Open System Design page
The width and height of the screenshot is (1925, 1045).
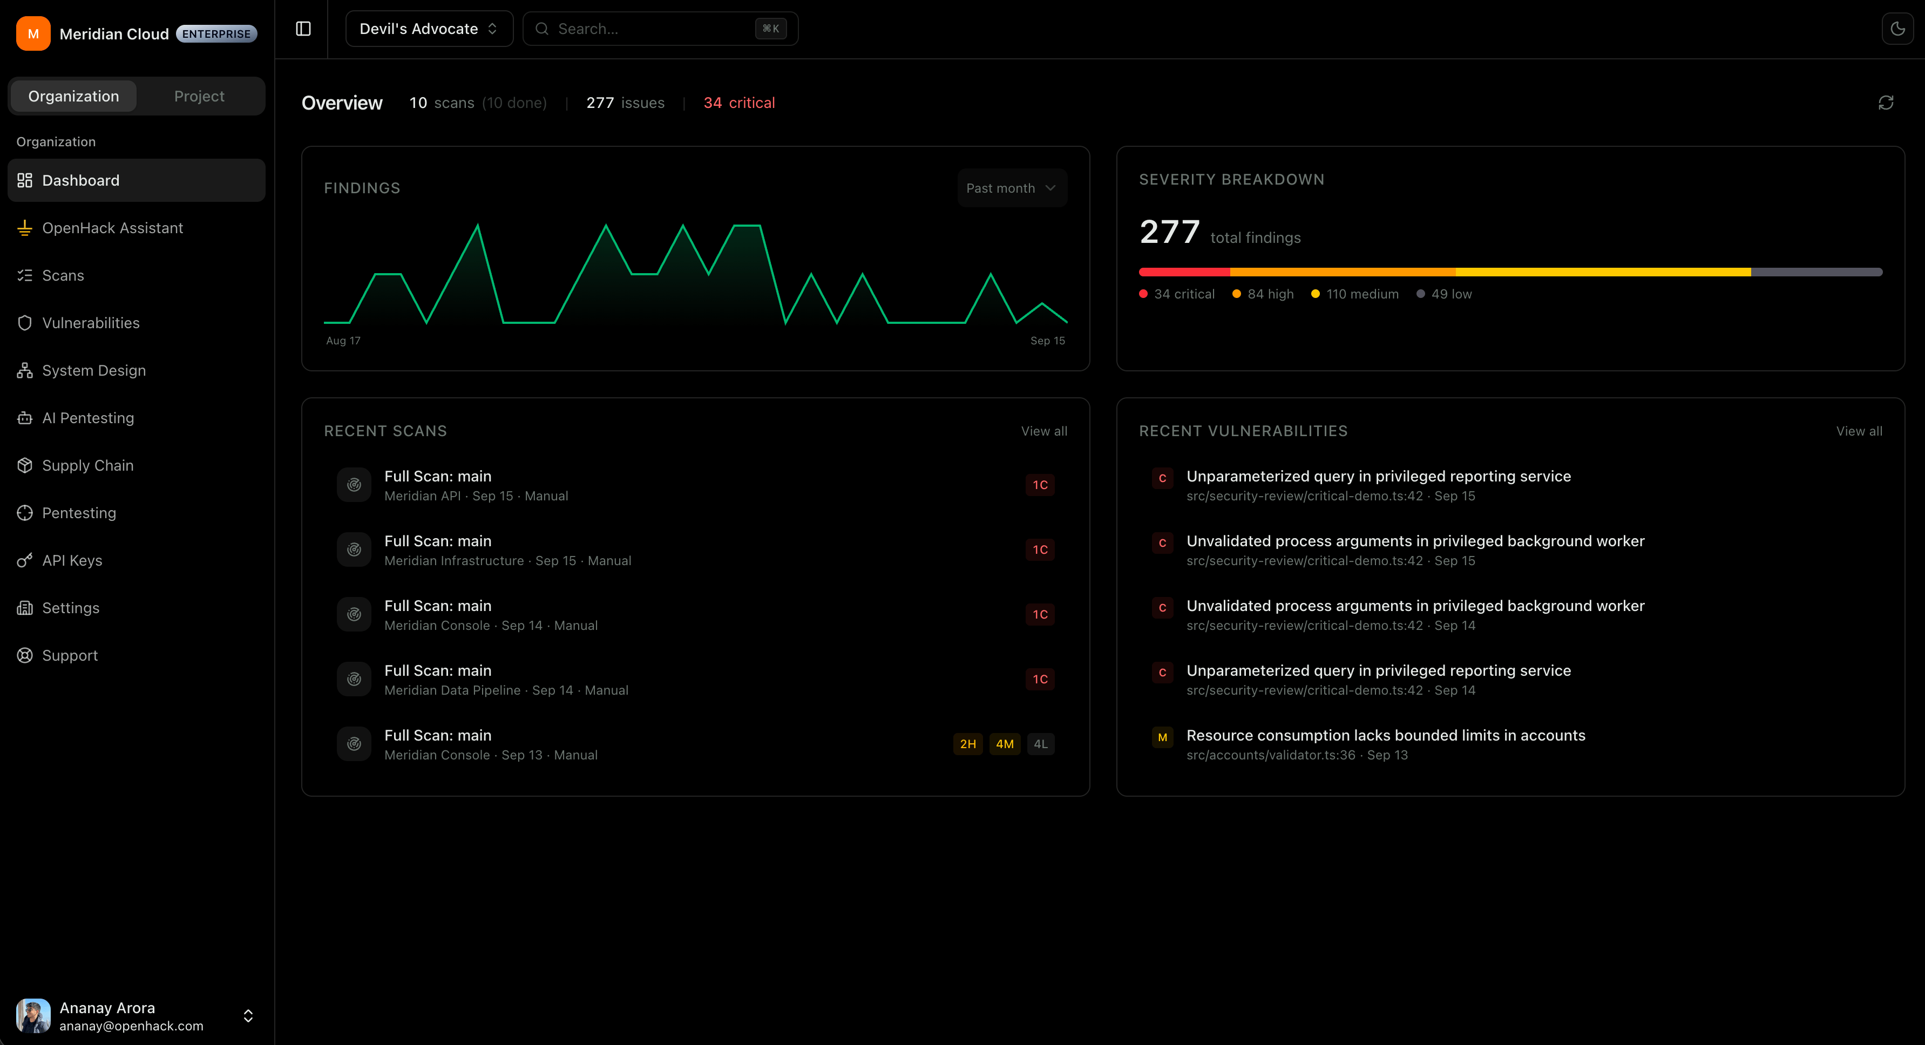coord(136,370)
